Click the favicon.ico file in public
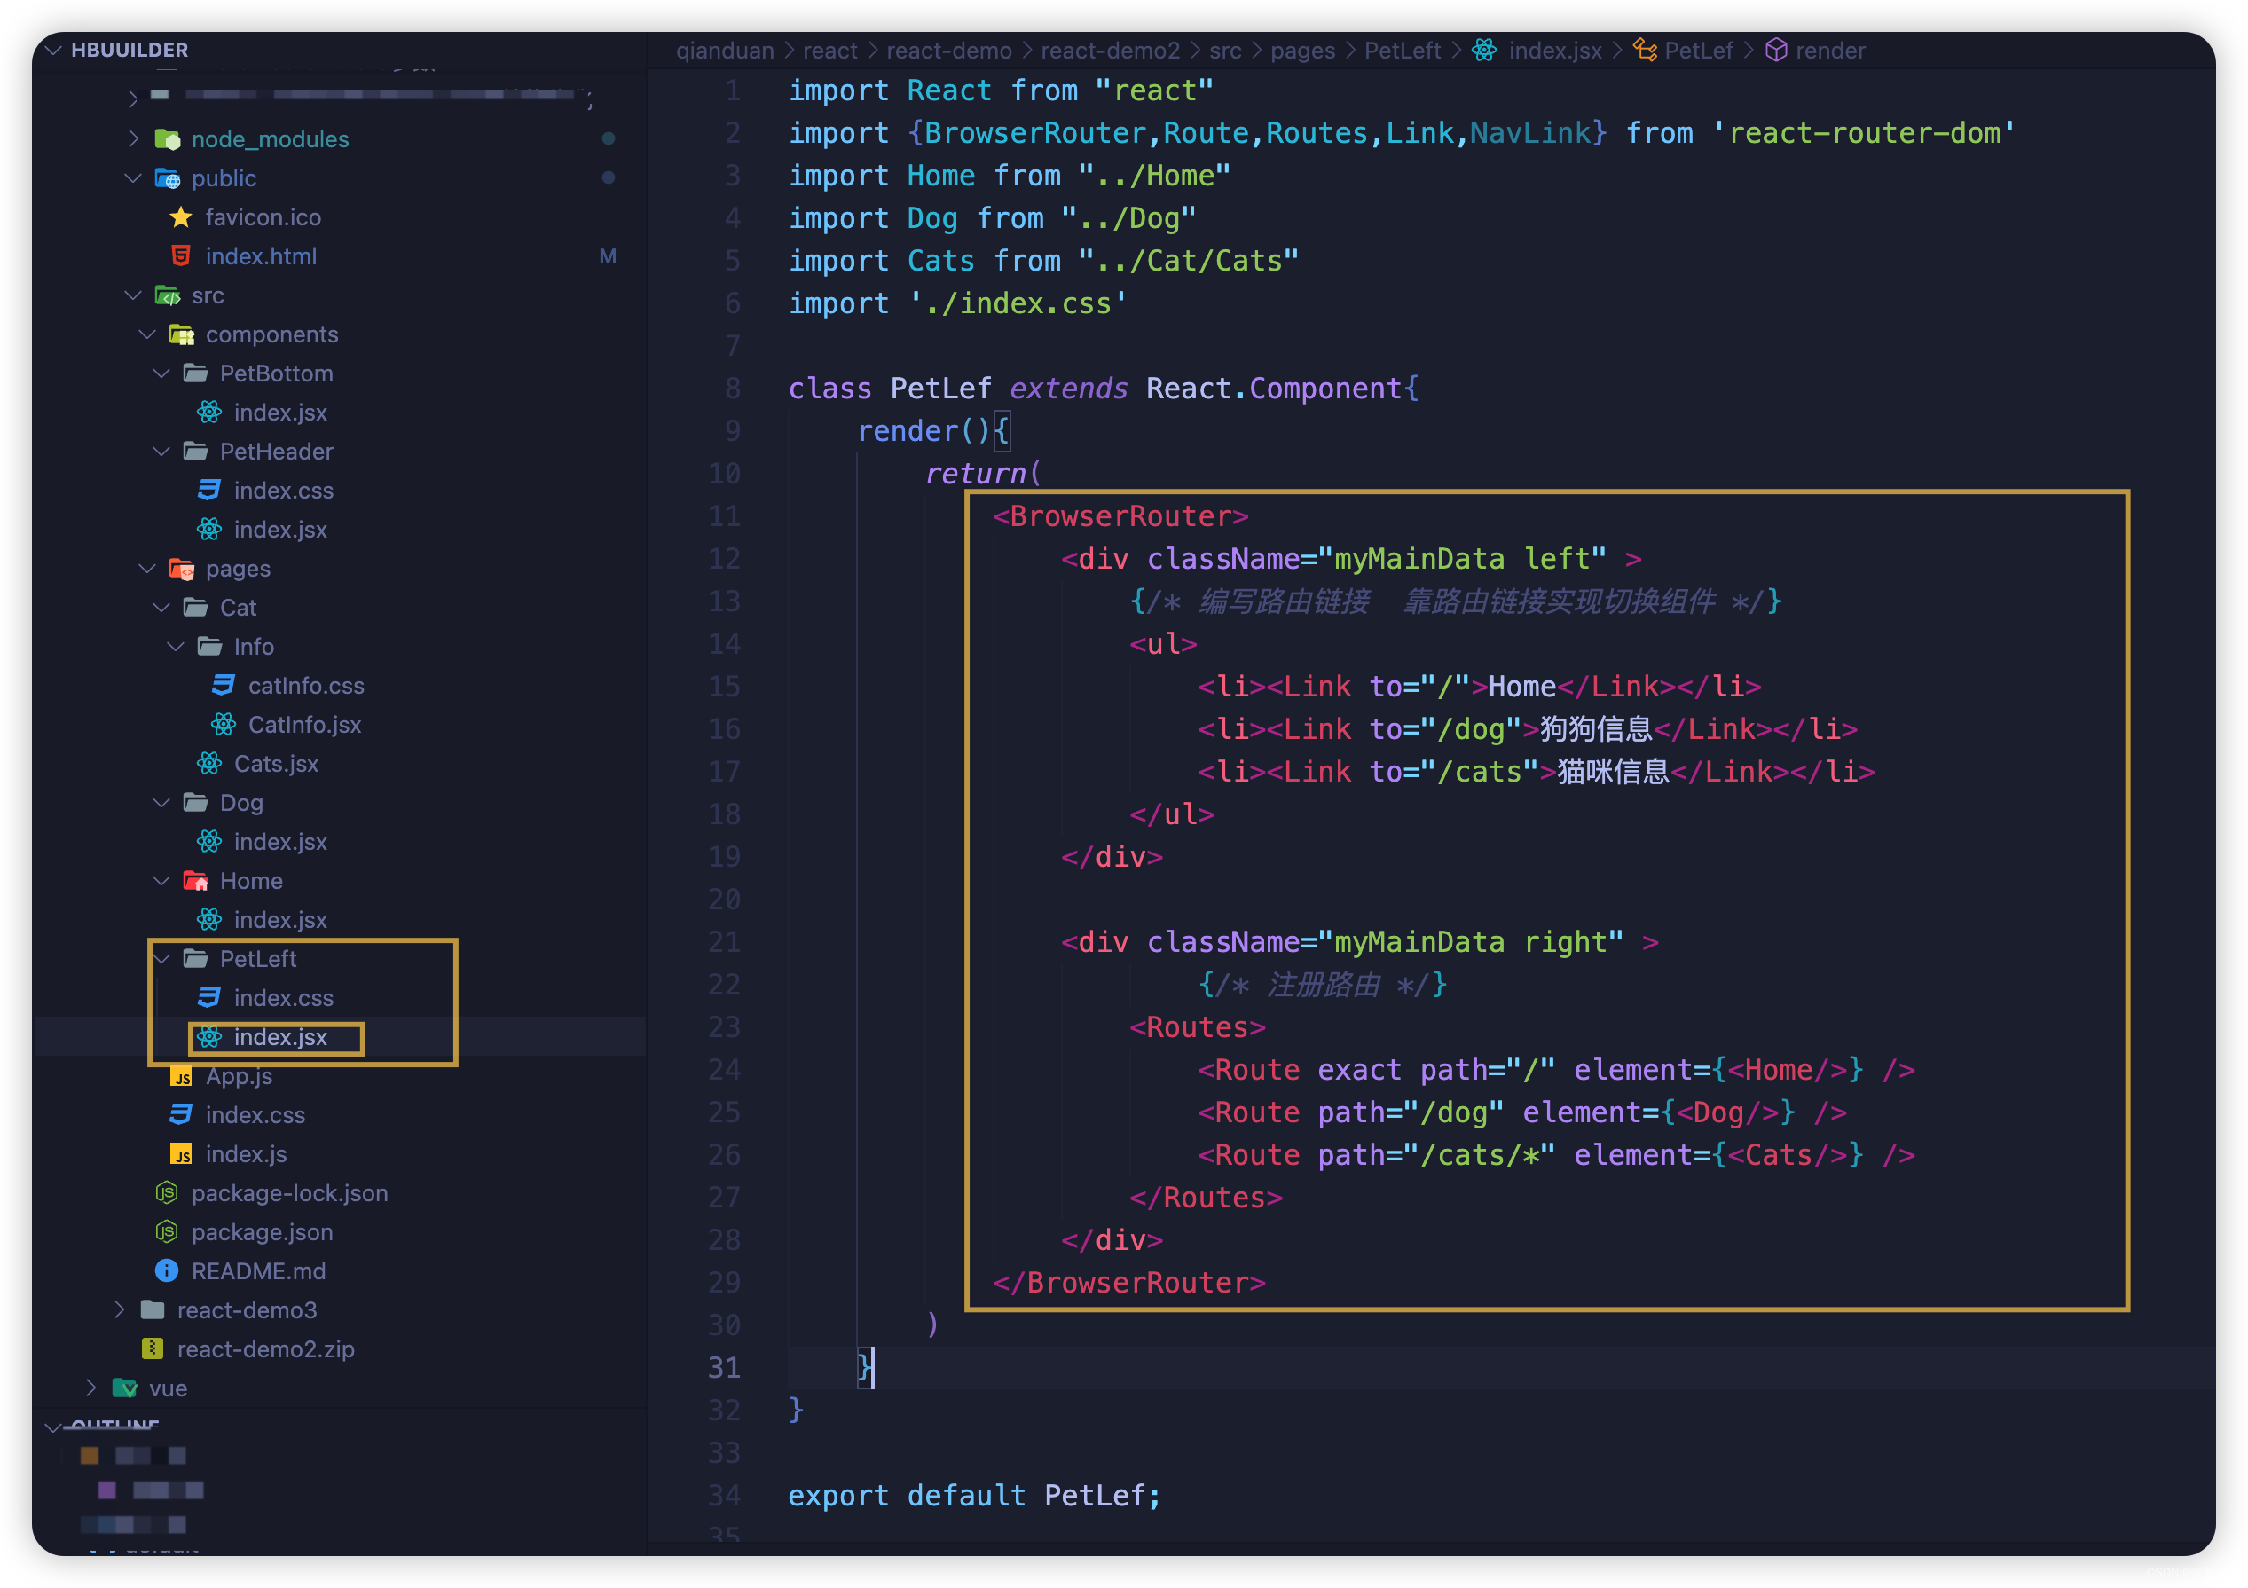Viewport: 2248px width, 1588px height. [x=266, y=216]
